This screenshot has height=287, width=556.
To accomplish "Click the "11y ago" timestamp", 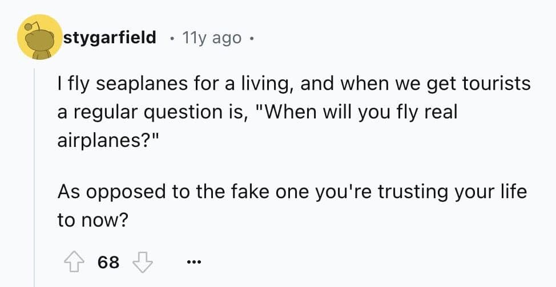I will click(x=211, y=38).
